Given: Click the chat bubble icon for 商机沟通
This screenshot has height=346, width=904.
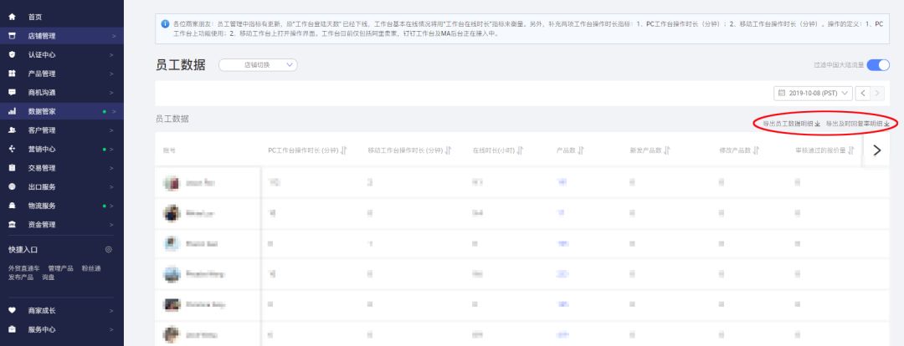Looking at the screenshot, I should 12,93.
